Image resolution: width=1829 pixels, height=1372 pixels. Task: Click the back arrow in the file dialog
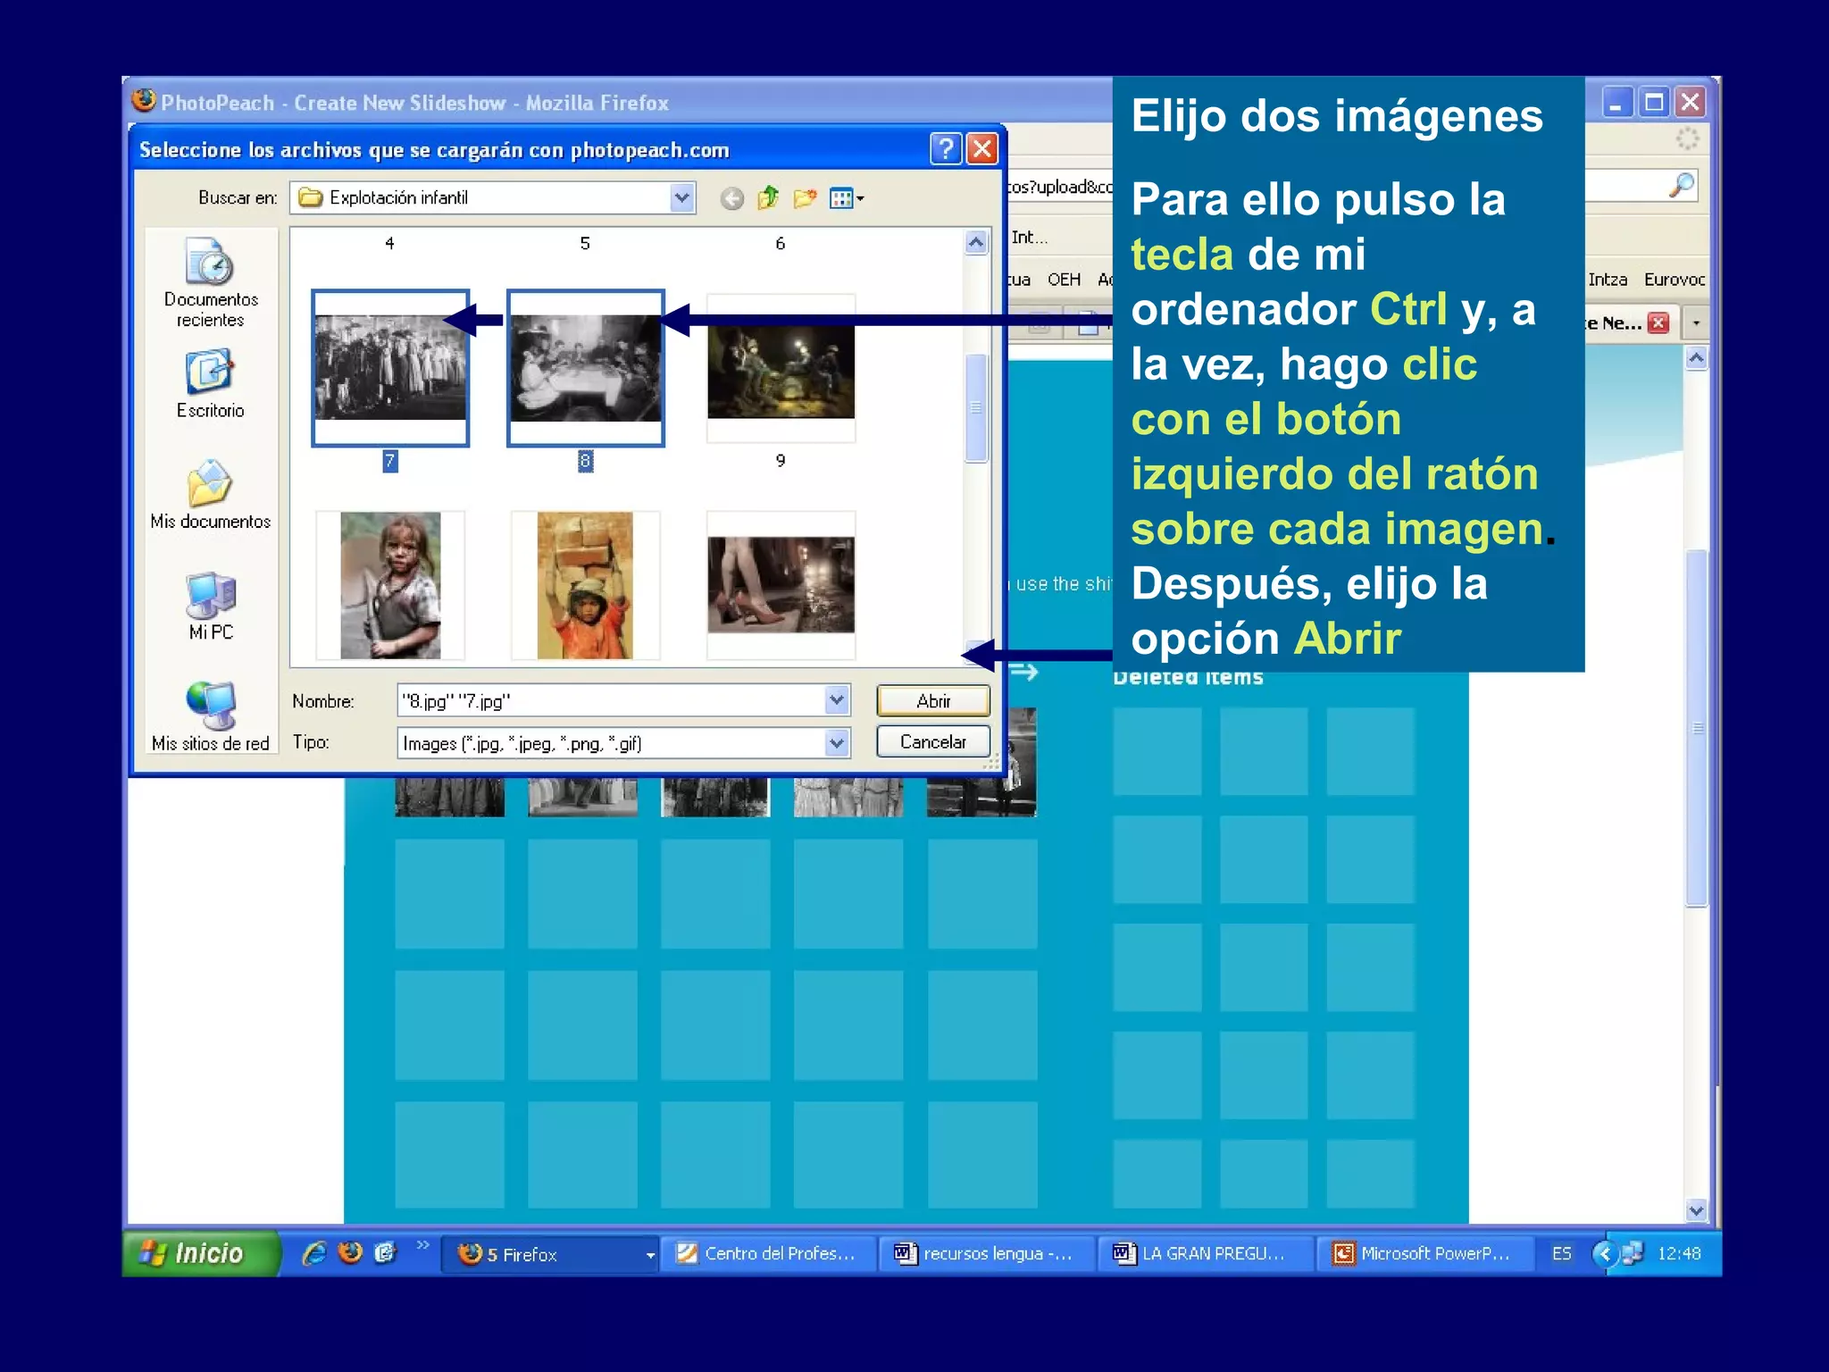coord(731,198)
